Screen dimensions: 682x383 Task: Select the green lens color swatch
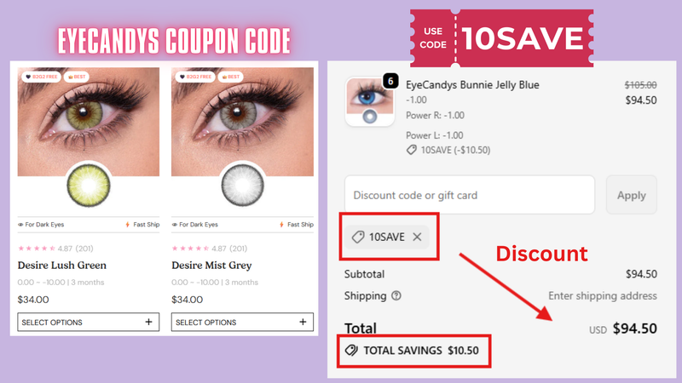click(x=89, y=186)
